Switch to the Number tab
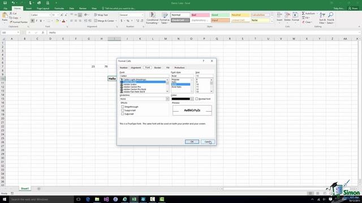This screenshot has height=203, width=362. tap(123, 68)
